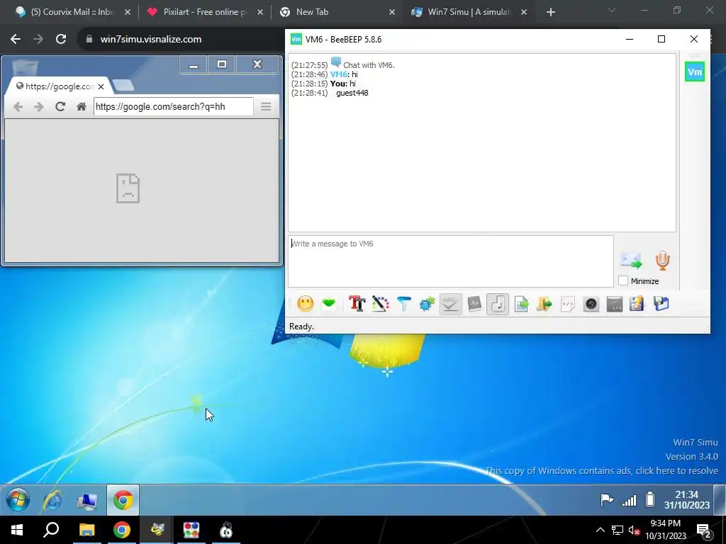Image resolution: width=726 pixels, height=544 pixels.
Task: Click the green envelope buzz icon
Action: click(x=329, y=304)
